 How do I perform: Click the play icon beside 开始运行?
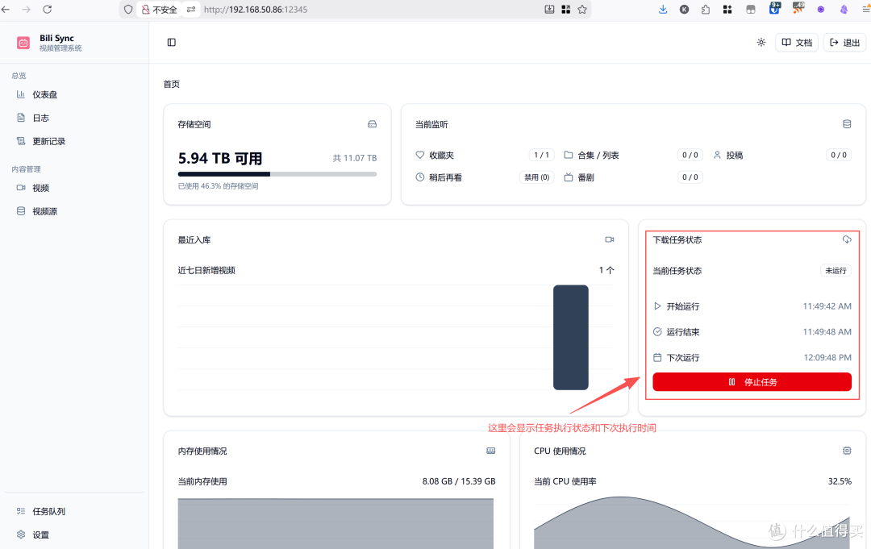click(657, 306)
